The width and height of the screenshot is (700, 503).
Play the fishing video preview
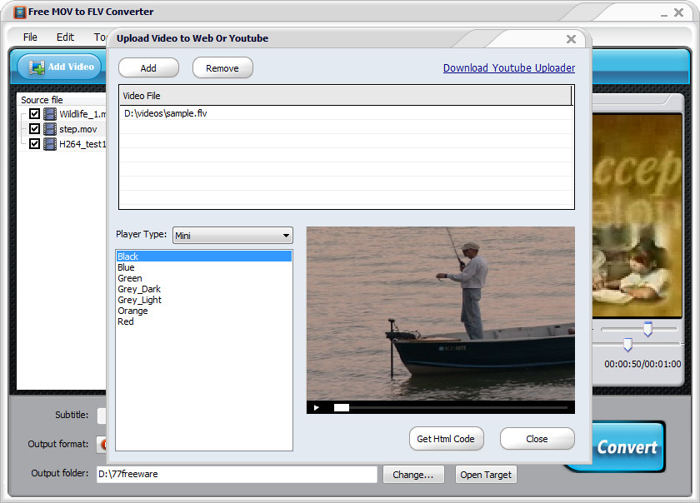pos(317,407)
